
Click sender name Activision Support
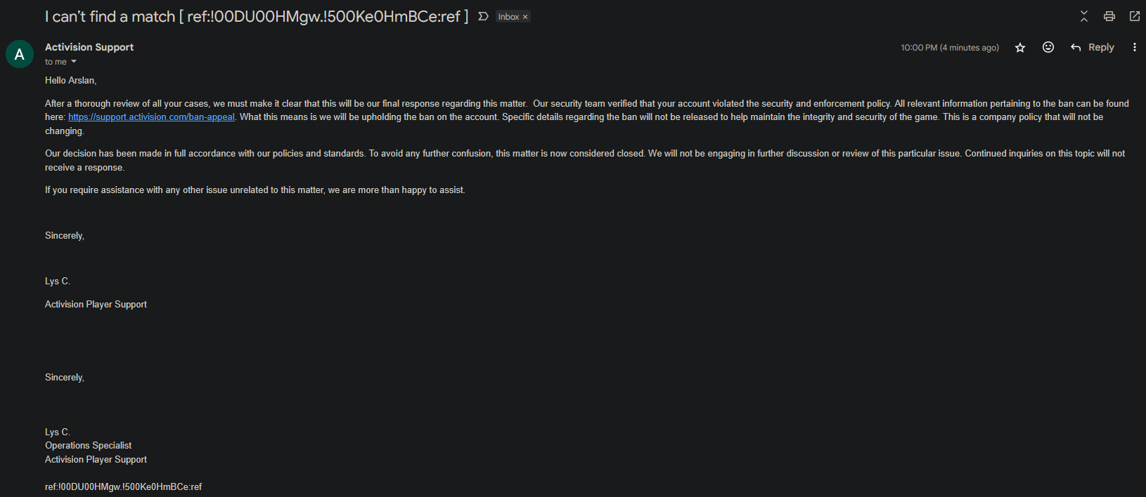coord(89,47)
